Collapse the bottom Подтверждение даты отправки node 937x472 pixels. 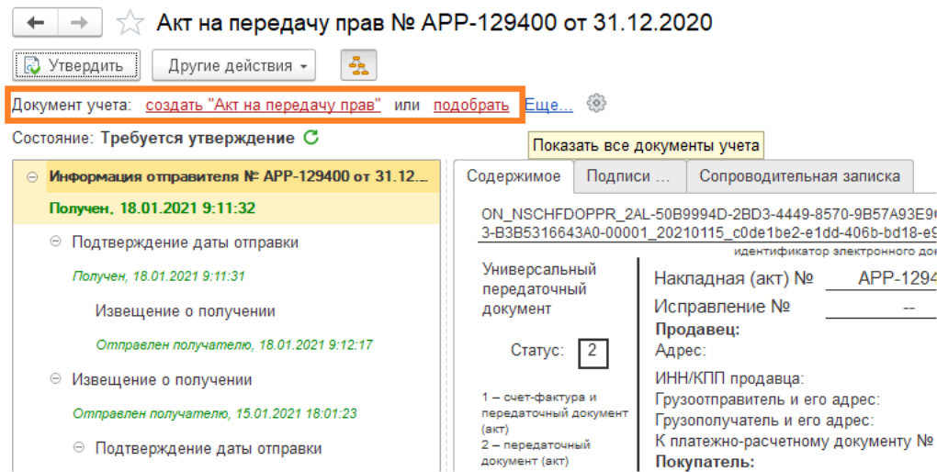(78, 448)
